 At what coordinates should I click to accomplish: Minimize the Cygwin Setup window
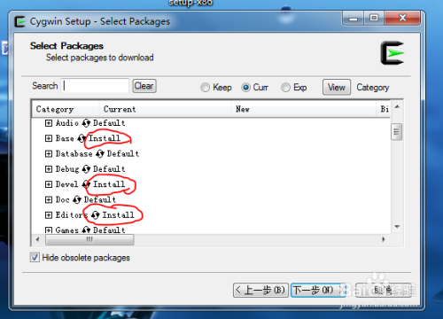[x=354, y=19]
